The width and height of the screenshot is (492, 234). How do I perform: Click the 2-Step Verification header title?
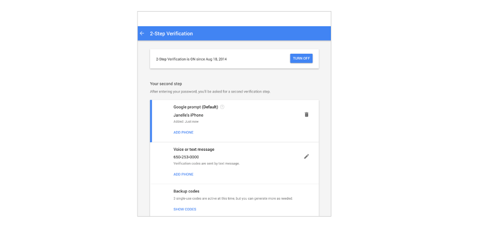click(171, 33)
